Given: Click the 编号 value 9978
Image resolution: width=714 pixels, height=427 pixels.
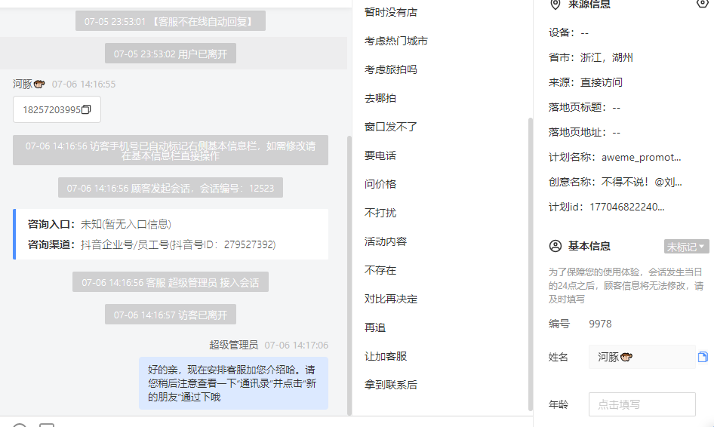Looking at the screenshot, I should pos(600,324).
